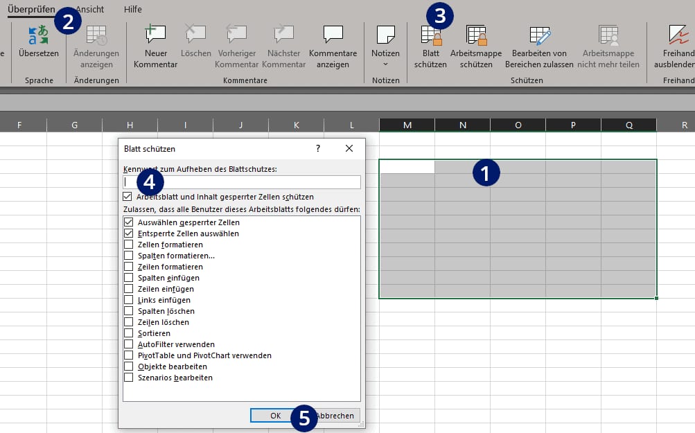Enable Spalten formatieren checkbox
The height and width of the screenshot is (433, 695).
point(129,255)
